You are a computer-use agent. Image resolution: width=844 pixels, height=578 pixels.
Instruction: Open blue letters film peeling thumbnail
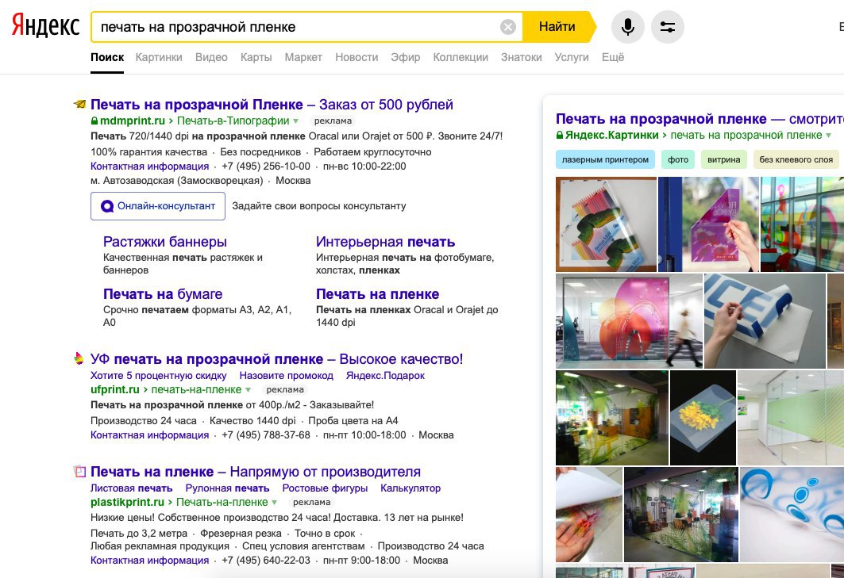point(765,321)
